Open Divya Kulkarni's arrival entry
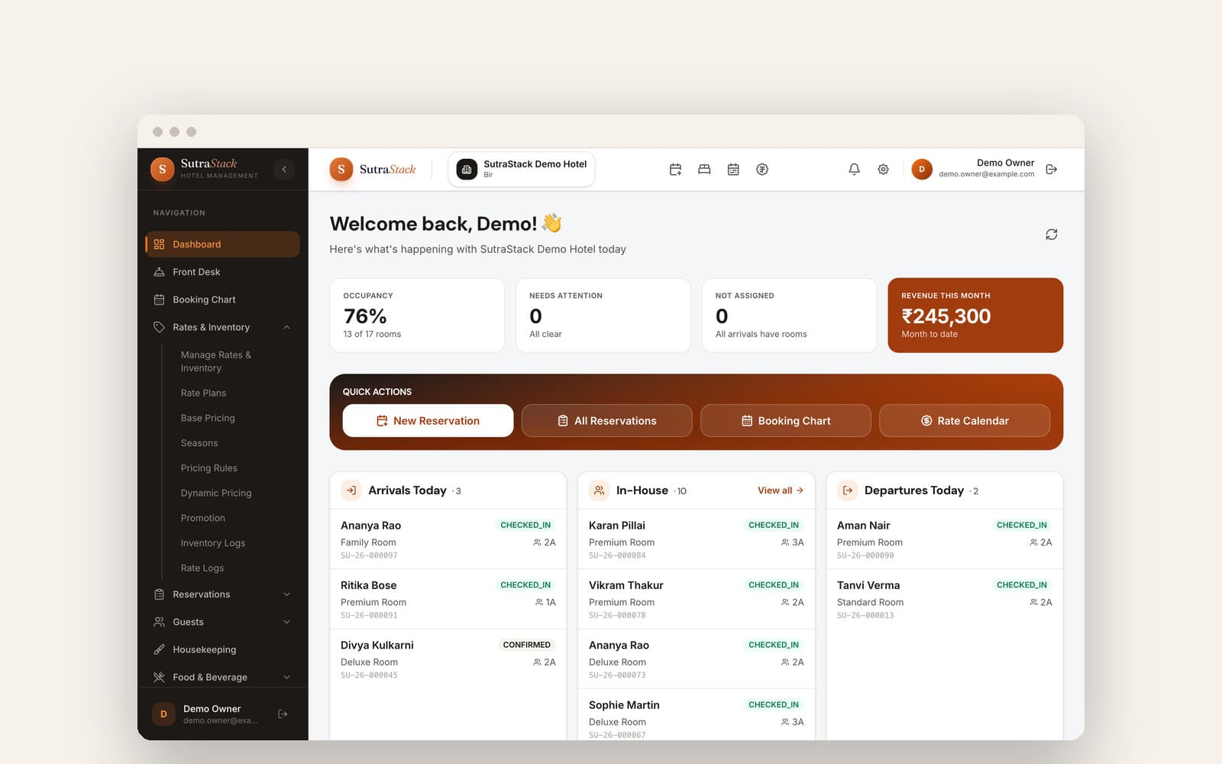The width and height of the screenshot is (1222, 764). pyautogui.click(x=448, y=659)
